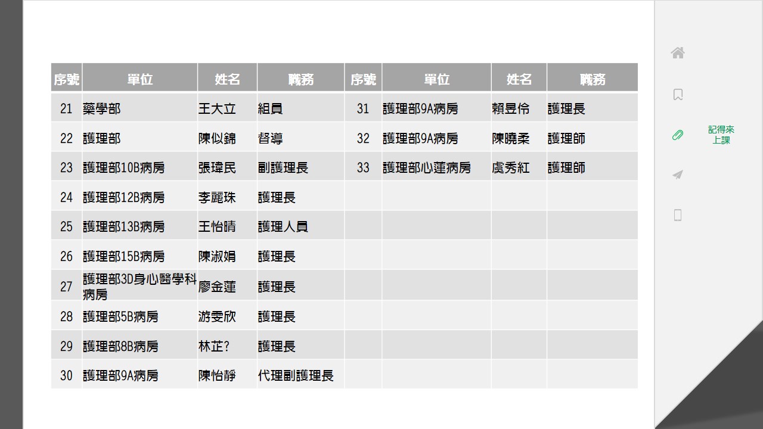Screen dimensions: 763x429
Task: Select unit 護理部3D身心醫學科病房
Action: point(139,287)
